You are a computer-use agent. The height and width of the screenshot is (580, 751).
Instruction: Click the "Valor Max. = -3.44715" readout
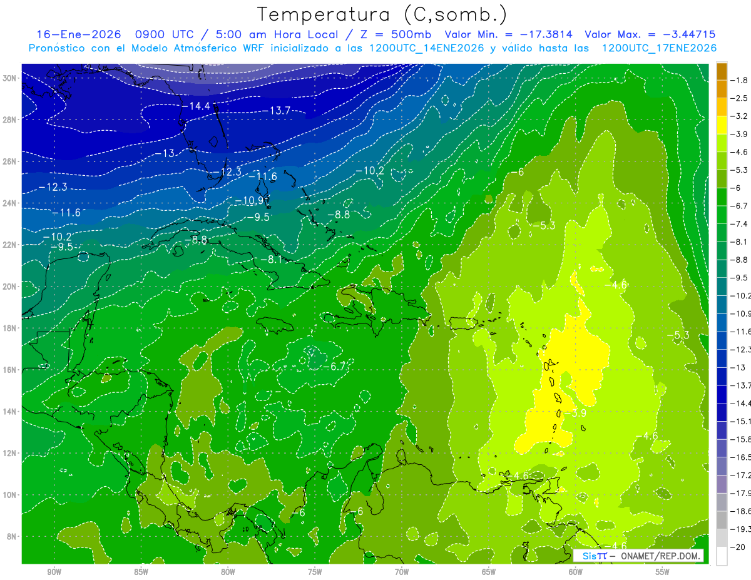coord(650,34)
